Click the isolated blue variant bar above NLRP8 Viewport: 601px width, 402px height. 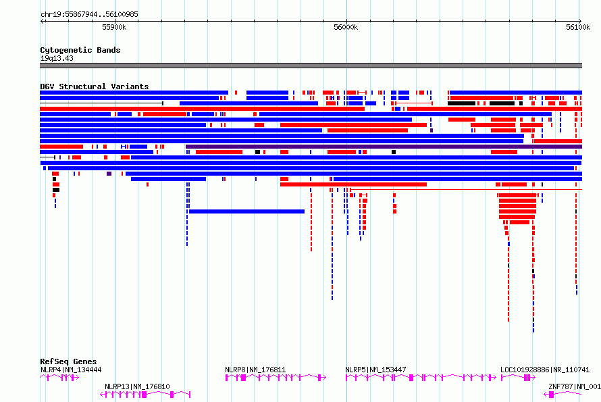click(247, 211)
